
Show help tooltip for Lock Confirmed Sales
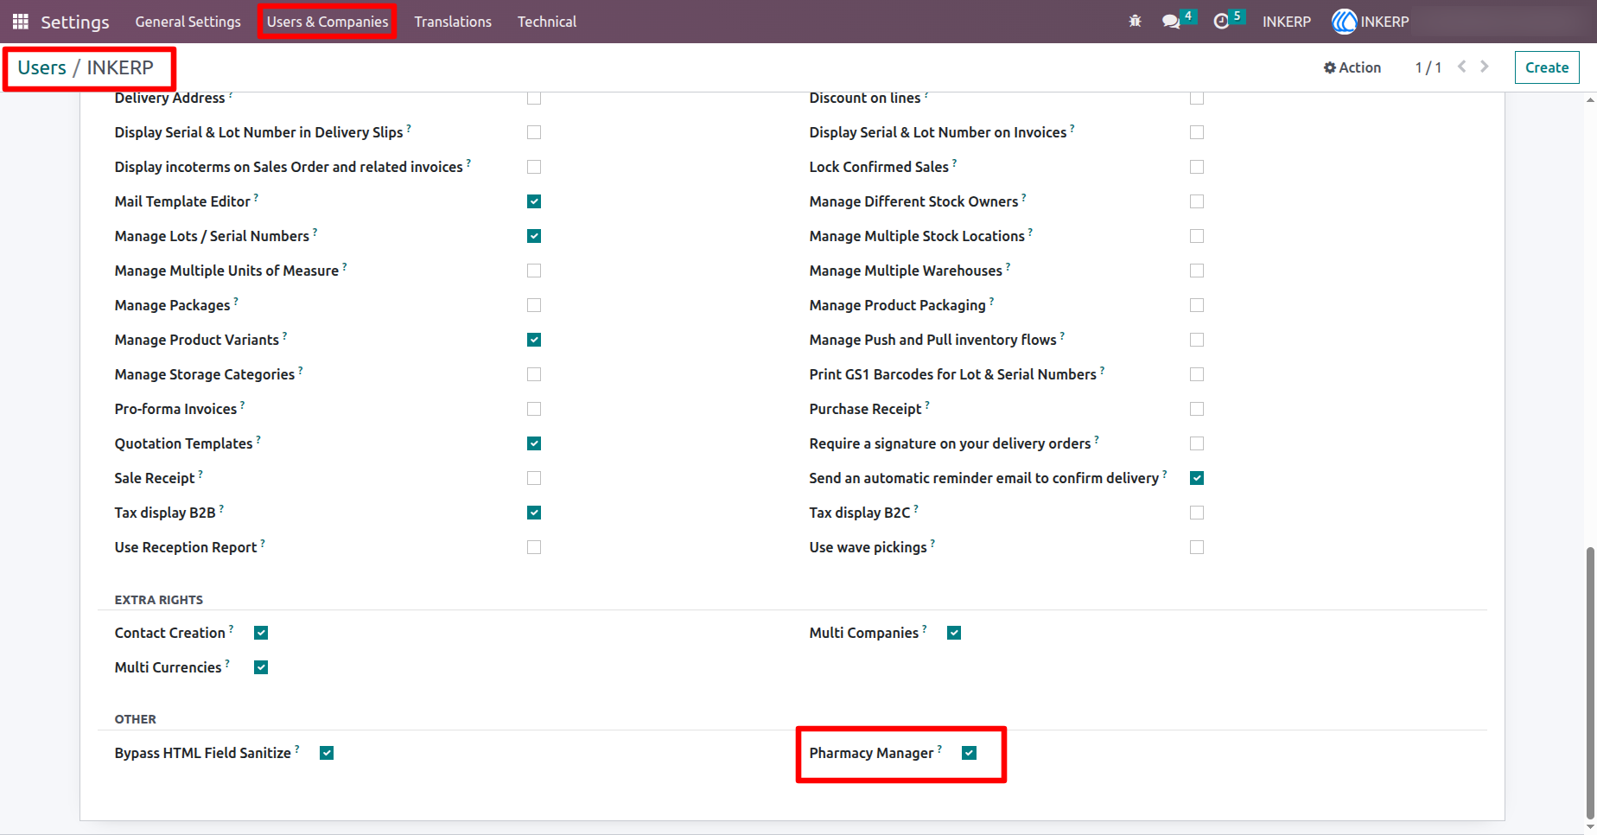click(955, 163)
